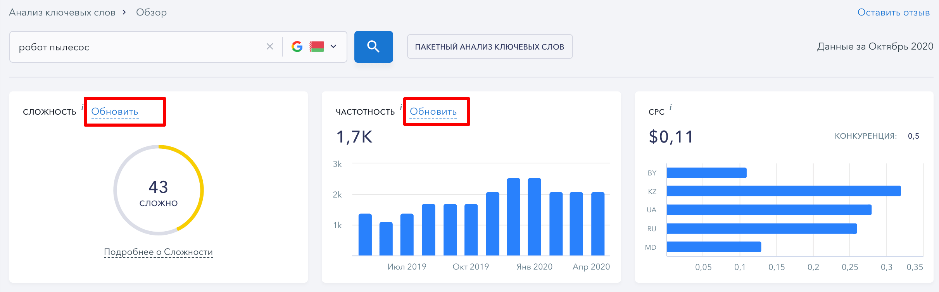Click the last frequency bar above Апр 2020

point(598,224)
